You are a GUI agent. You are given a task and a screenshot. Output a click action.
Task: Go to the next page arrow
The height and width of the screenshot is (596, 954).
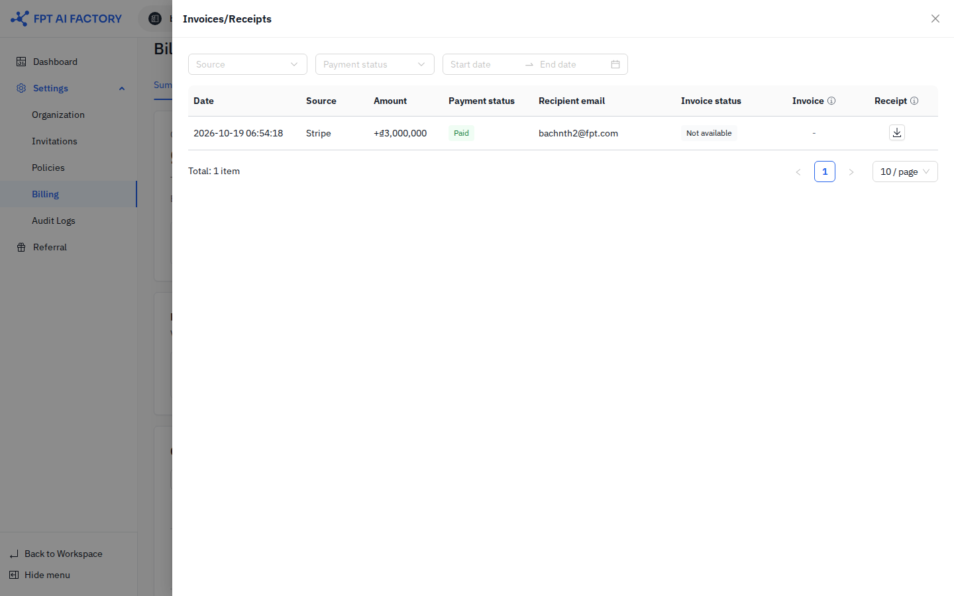click(x=851, y=172)
